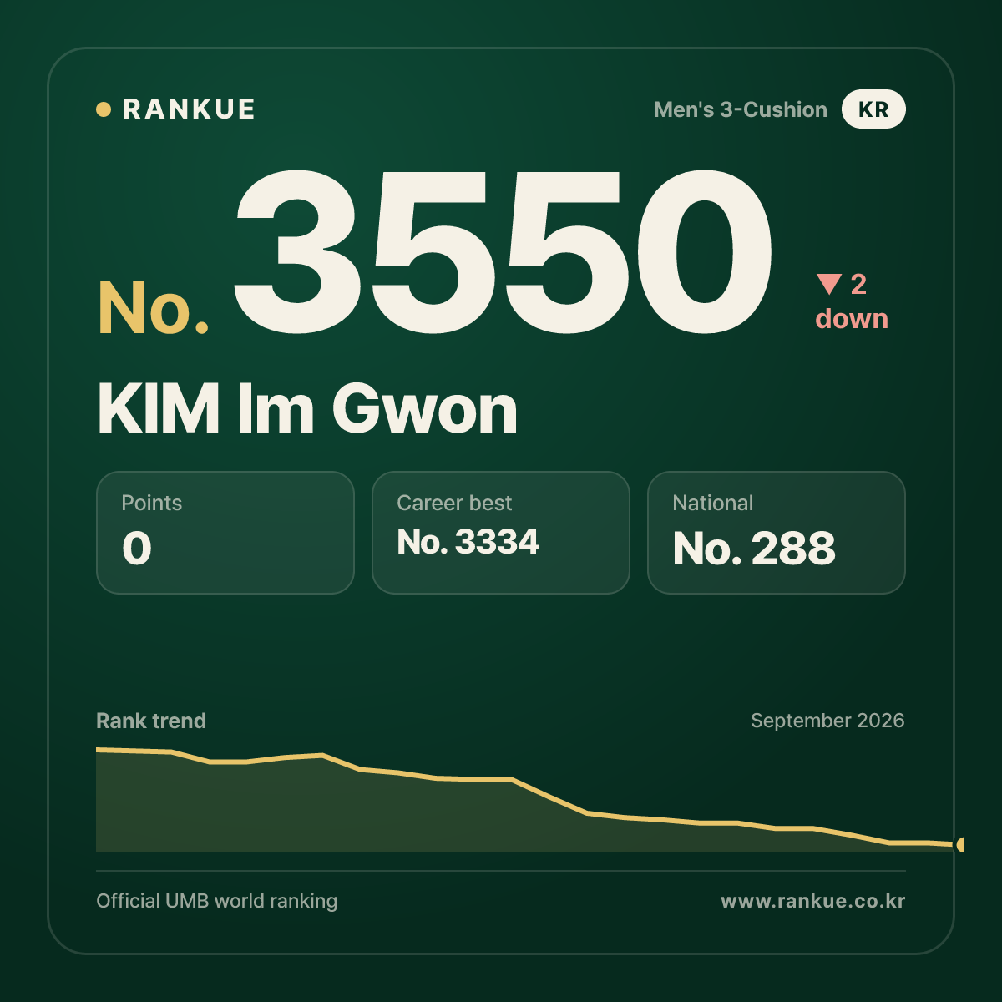Click the "down" change label
Screen dimensions: 1002x1002
pyautogui.click(x=852, y=319)
